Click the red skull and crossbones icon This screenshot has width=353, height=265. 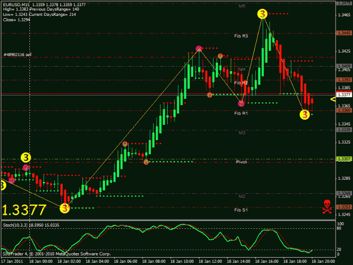pos(327,206)
